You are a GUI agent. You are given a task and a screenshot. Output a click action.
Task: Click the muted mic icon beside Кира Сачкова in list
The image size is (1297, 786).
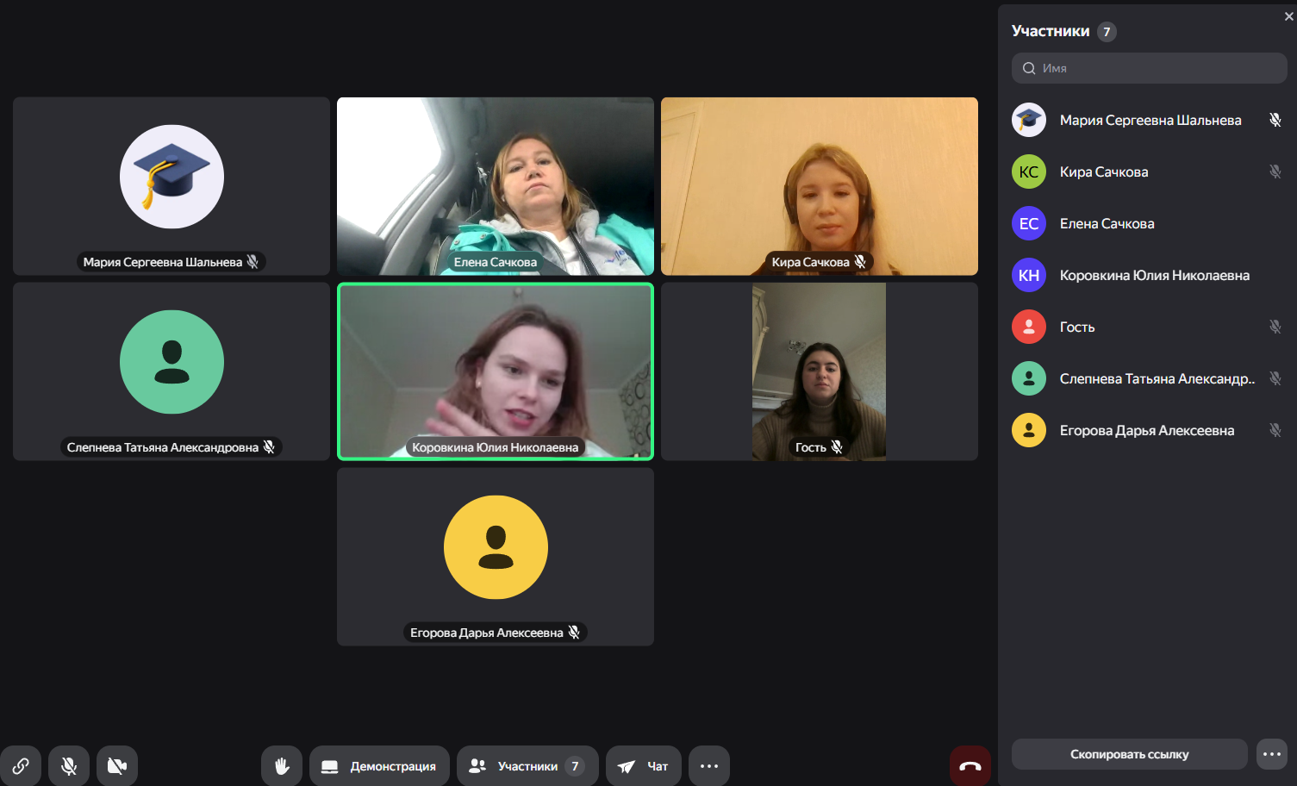coord(1275,172)
